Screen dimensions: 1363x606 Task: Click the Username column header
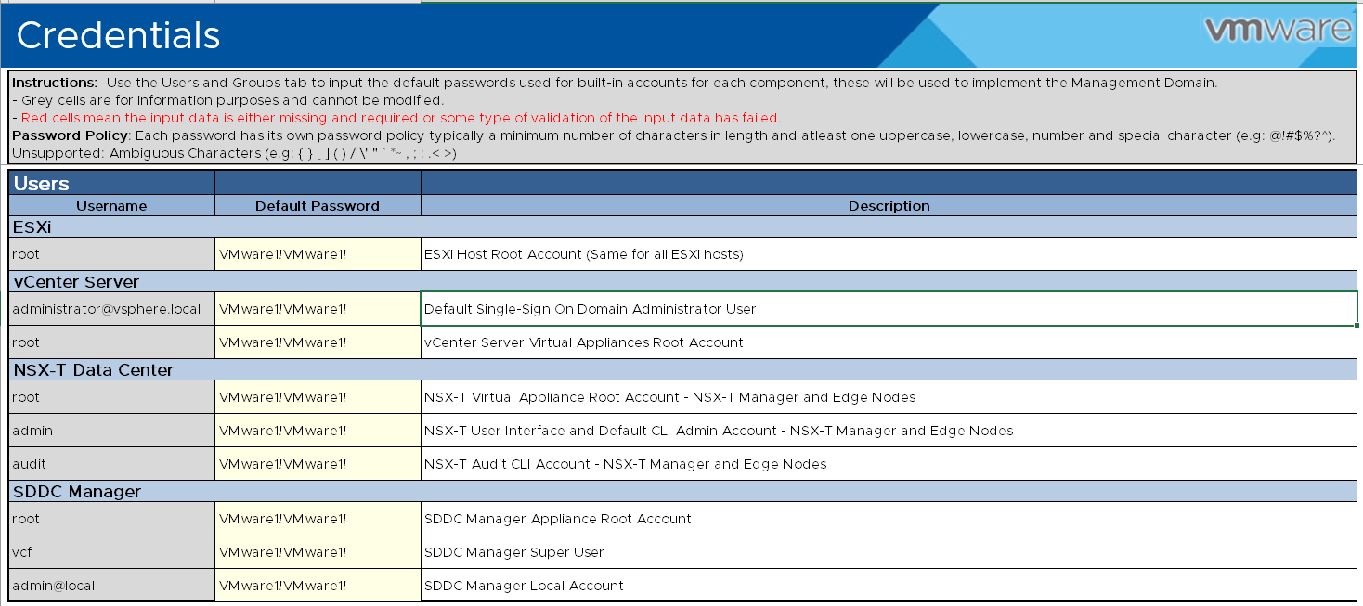pos(111,206)
